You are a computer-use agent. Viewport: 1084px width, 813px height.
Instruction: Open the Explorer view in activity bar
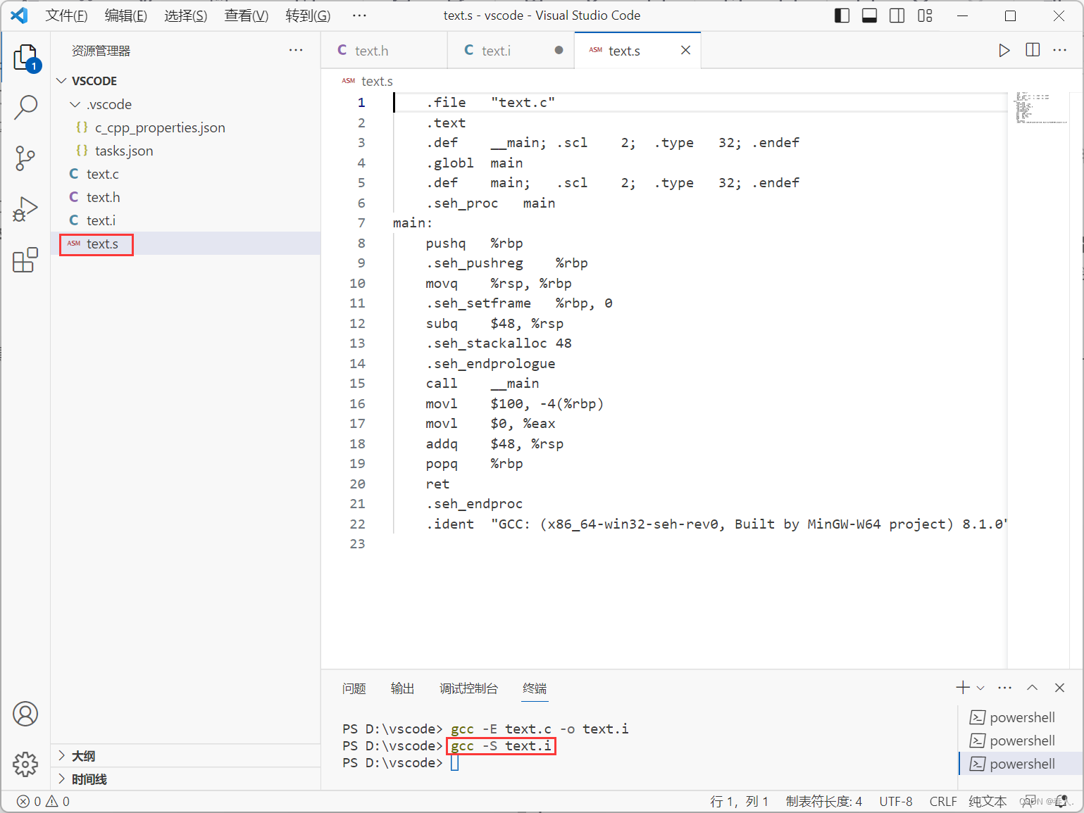point(26,56)
